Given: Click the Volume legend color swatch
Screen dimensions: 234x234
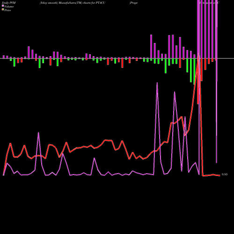Looking at the screenshot, I should point(3,6).
